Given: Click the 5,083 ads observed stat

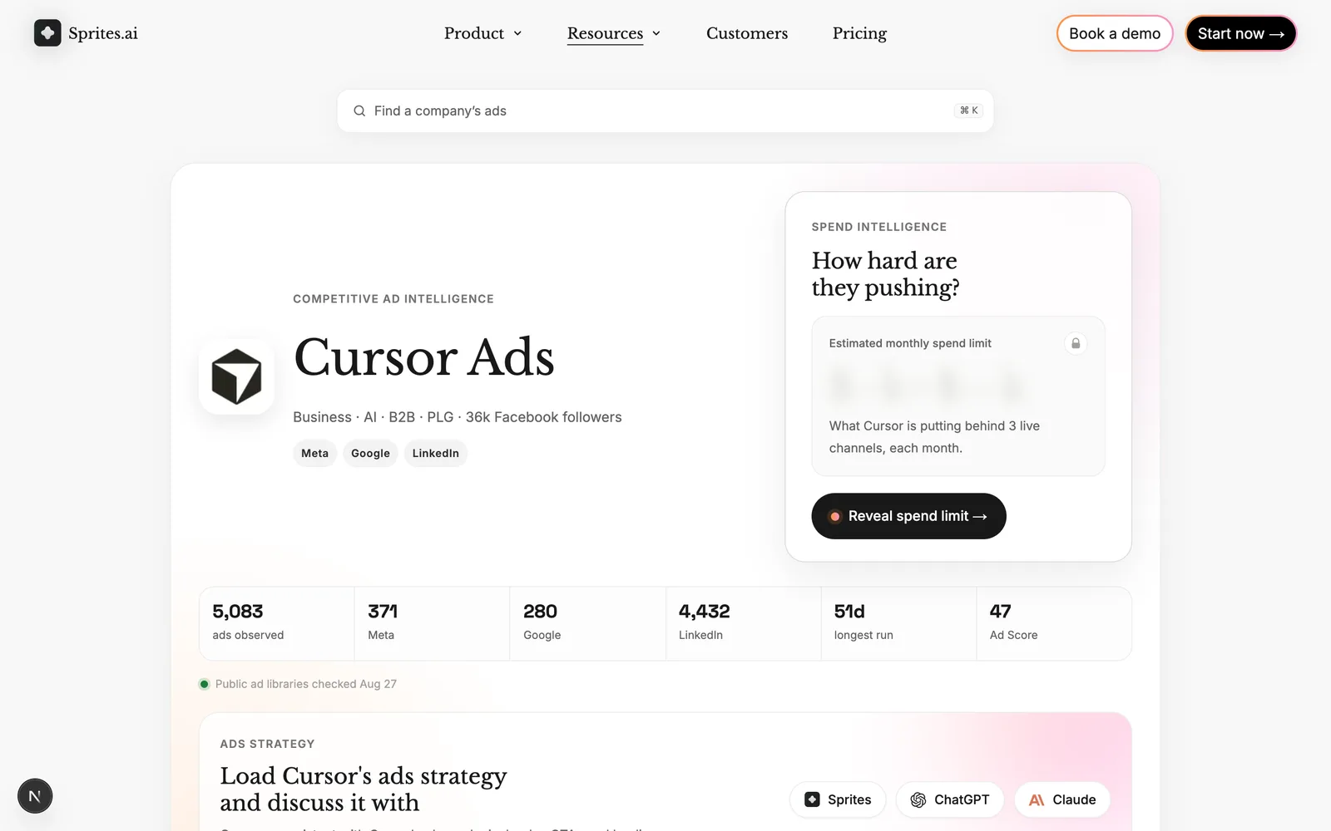Looking at the screenshot, I should click(x=276, y=623).
